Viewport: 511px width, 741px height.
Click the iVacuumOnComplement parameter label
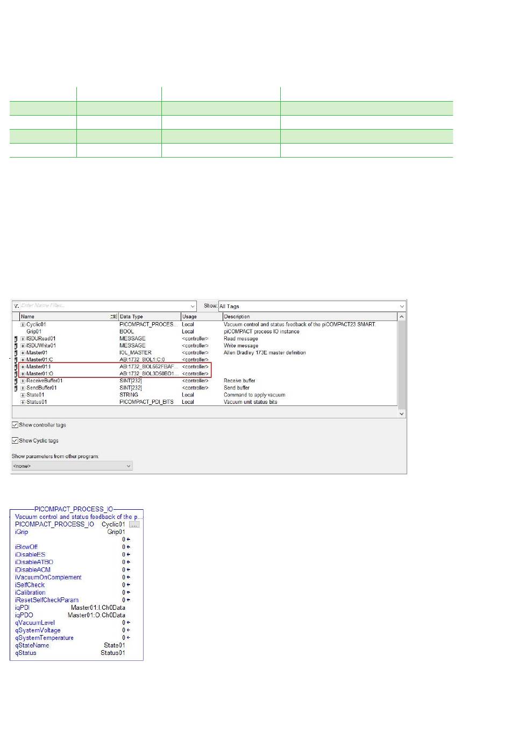pyautogui.click(x=48, y=577)
